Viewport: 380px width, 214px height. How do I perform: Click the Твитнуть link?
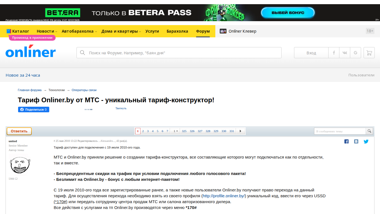(121, 108)
